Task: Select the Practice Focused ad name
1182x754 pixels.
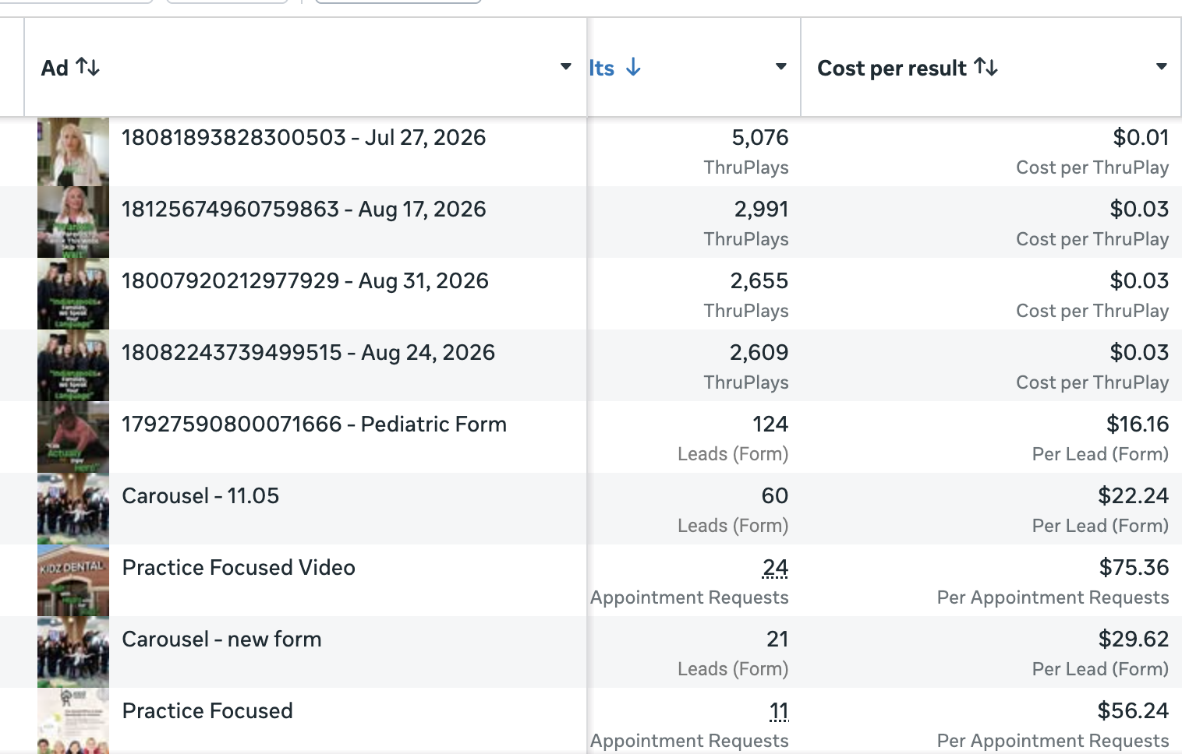Action: click(207, 711)
